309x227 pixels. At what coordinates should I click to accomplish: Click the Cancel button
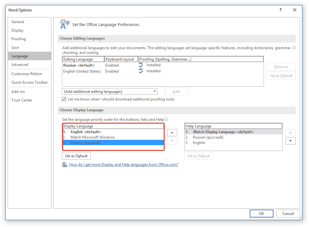point(288,214)
